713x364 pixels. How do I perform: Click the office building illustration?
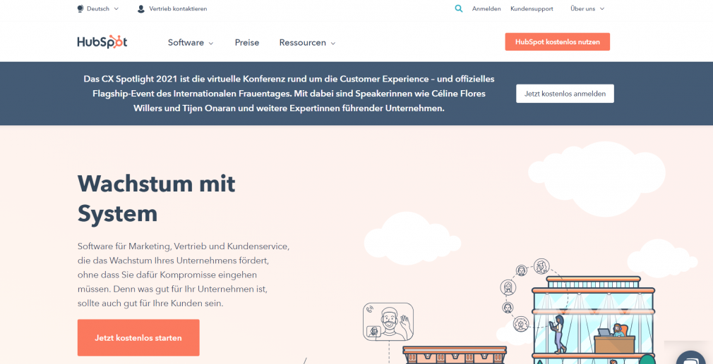594,320
